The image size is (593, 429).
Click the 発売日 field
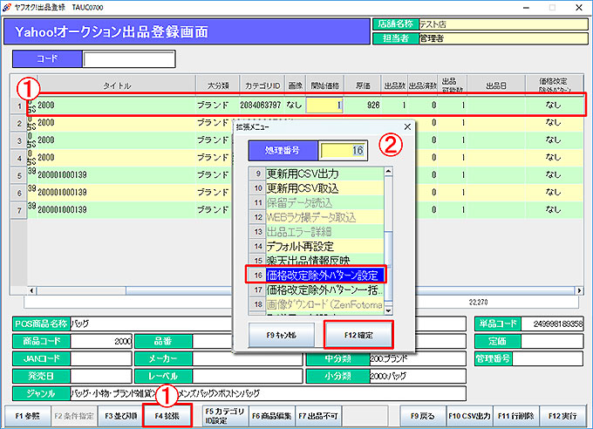101,376
